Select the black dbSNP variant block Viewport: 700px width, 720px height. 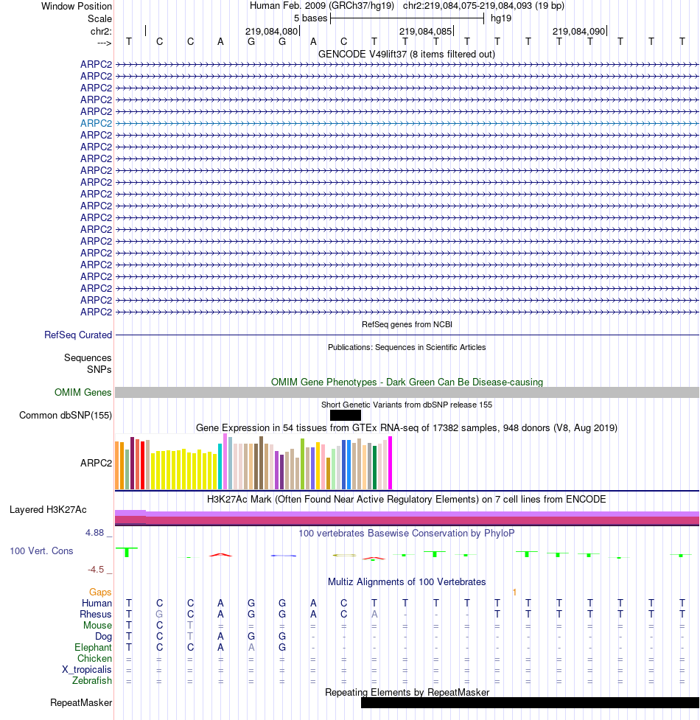coord(345,415)
